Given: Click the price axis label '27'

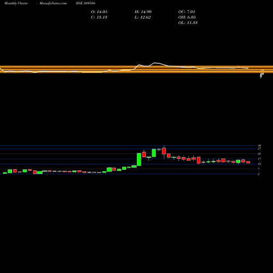Looking at the screenshot, I should coord(259,149).
